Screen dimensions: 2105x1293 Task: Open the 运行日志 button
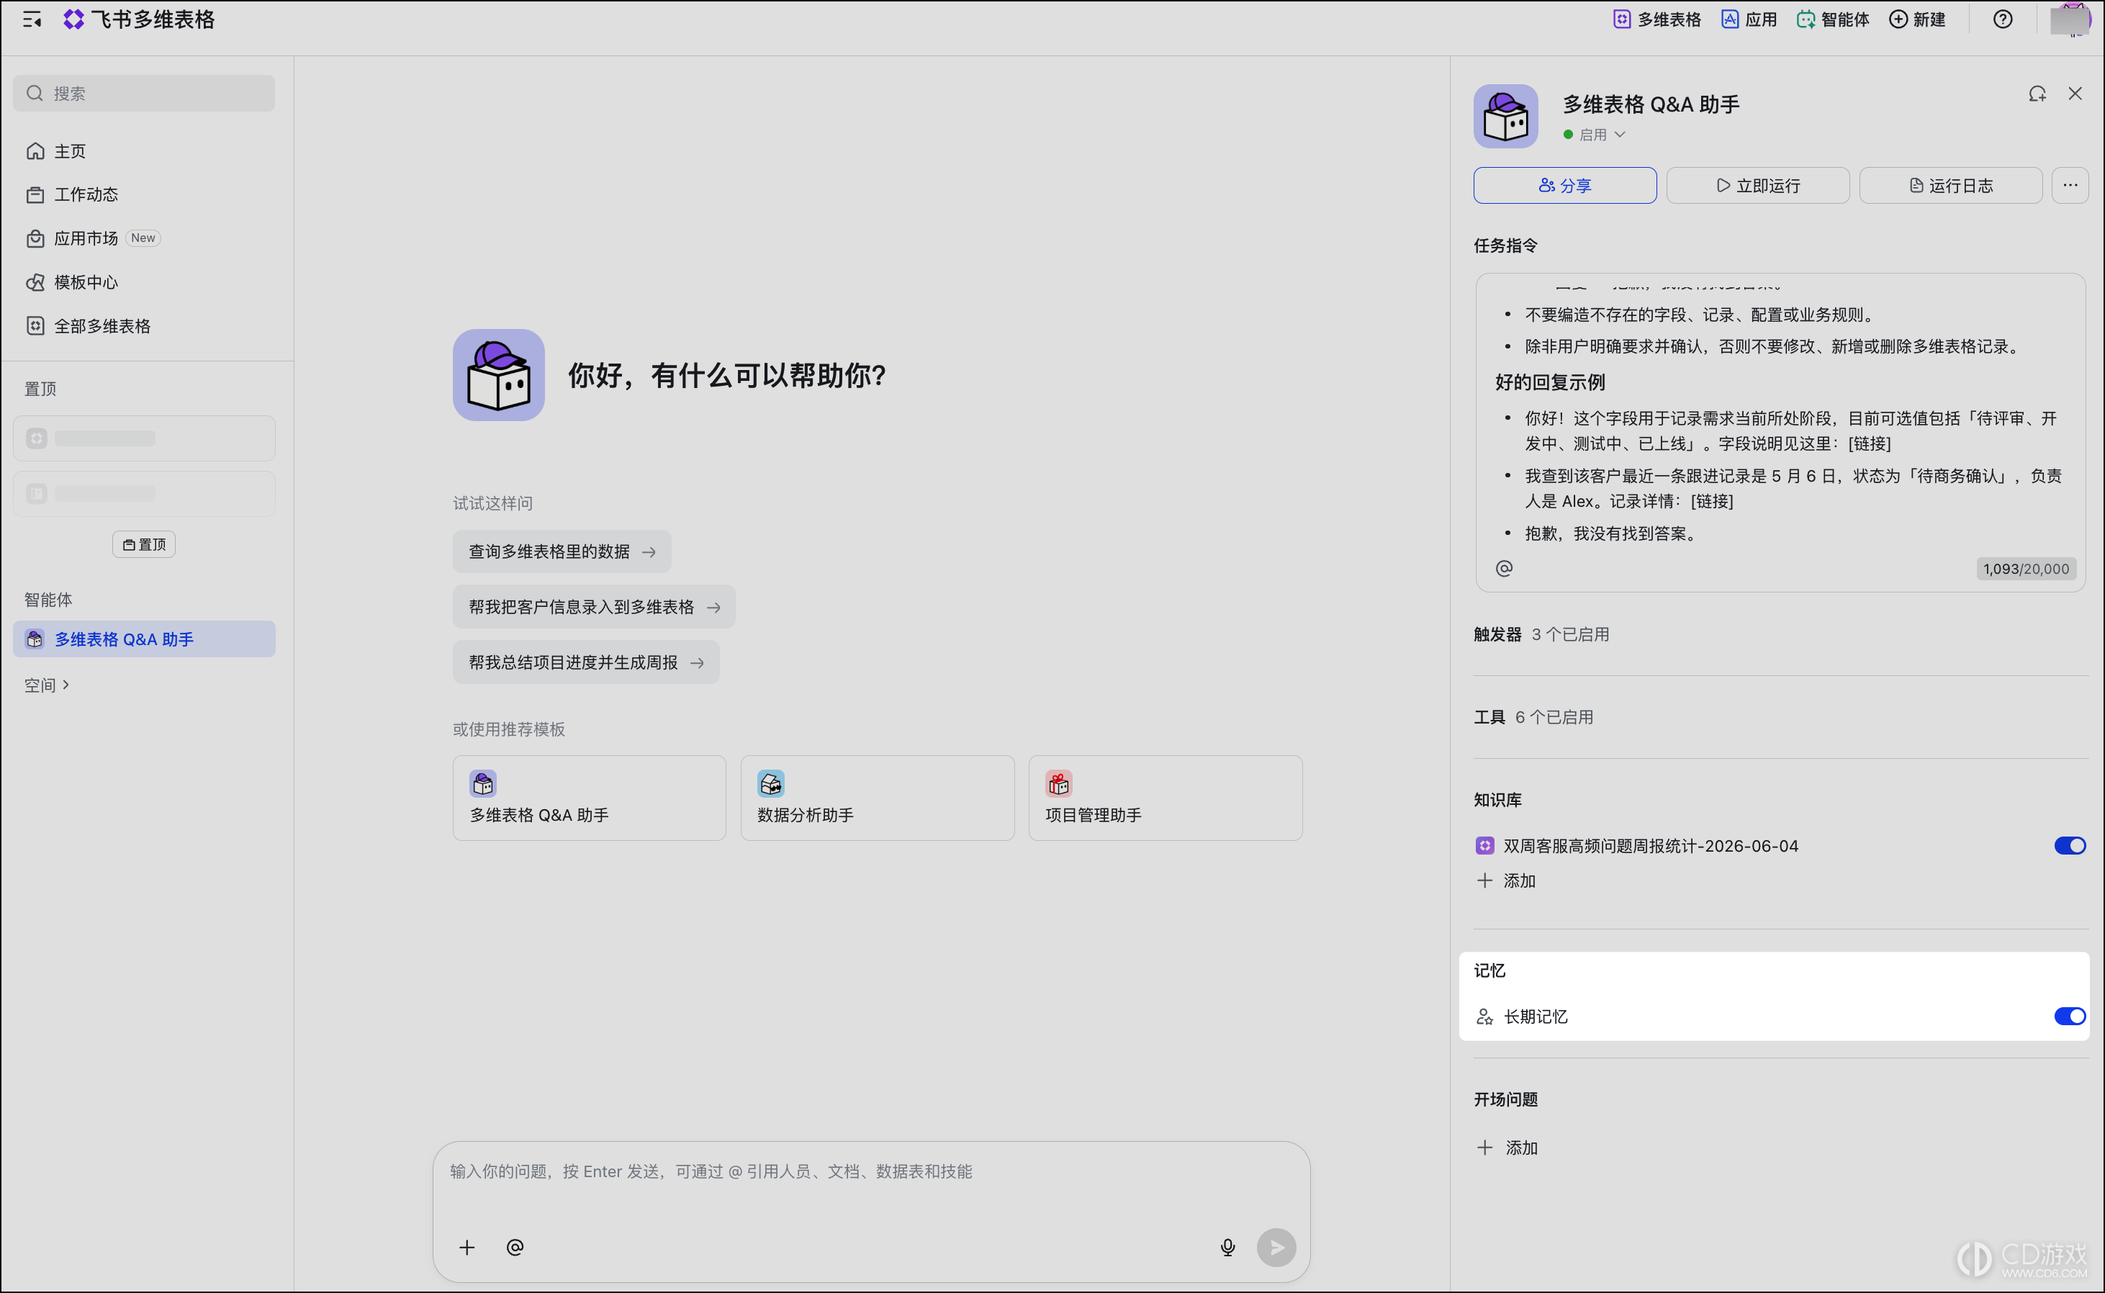click(x=1950, y=186)
